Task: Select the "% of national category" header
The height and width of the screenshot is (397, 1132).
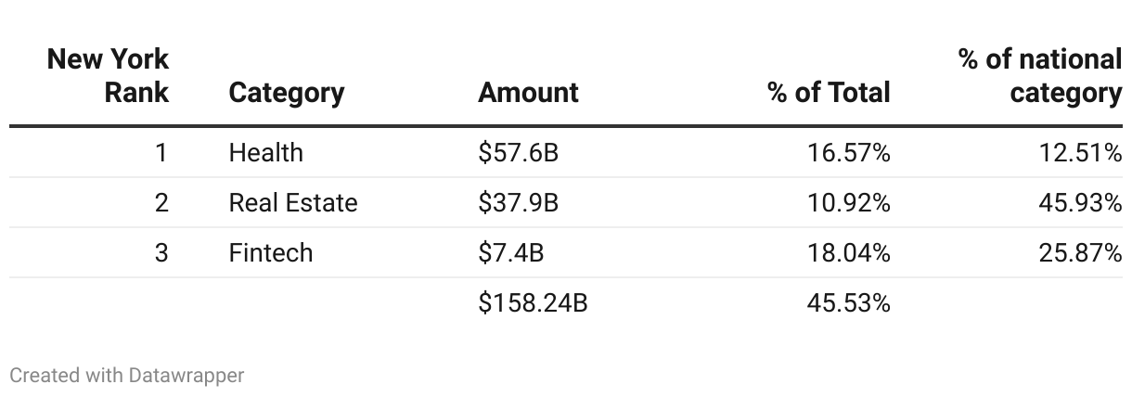Action: (x=1040, y=76)
